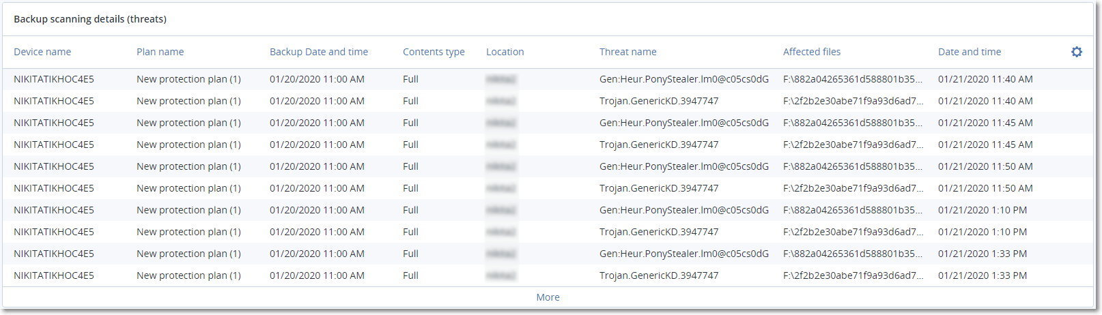This screenshot has height=315, width=1102.
Task: Select the device name in the top row
Action: pyautogui.click(x=54, y=79)
